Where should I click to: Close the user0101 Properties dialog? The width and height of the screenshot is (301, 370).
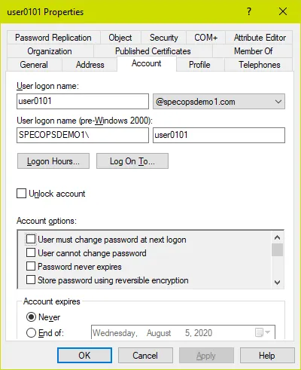coord(283,11)
